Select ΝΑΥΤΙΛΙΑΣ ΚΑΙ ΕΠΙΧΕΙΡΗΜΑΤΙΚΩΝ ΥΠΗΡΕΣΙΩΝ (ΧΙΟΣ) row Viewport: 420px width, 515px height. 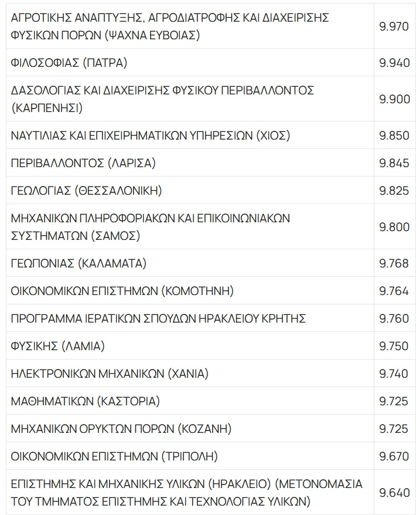(151, 135)
